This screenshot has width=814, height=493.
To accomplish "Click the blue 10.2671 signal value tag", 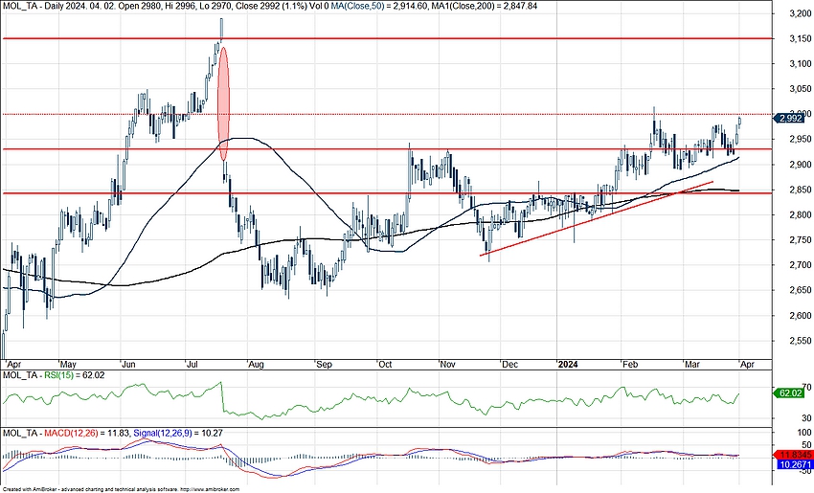I will tap(793, 465).
